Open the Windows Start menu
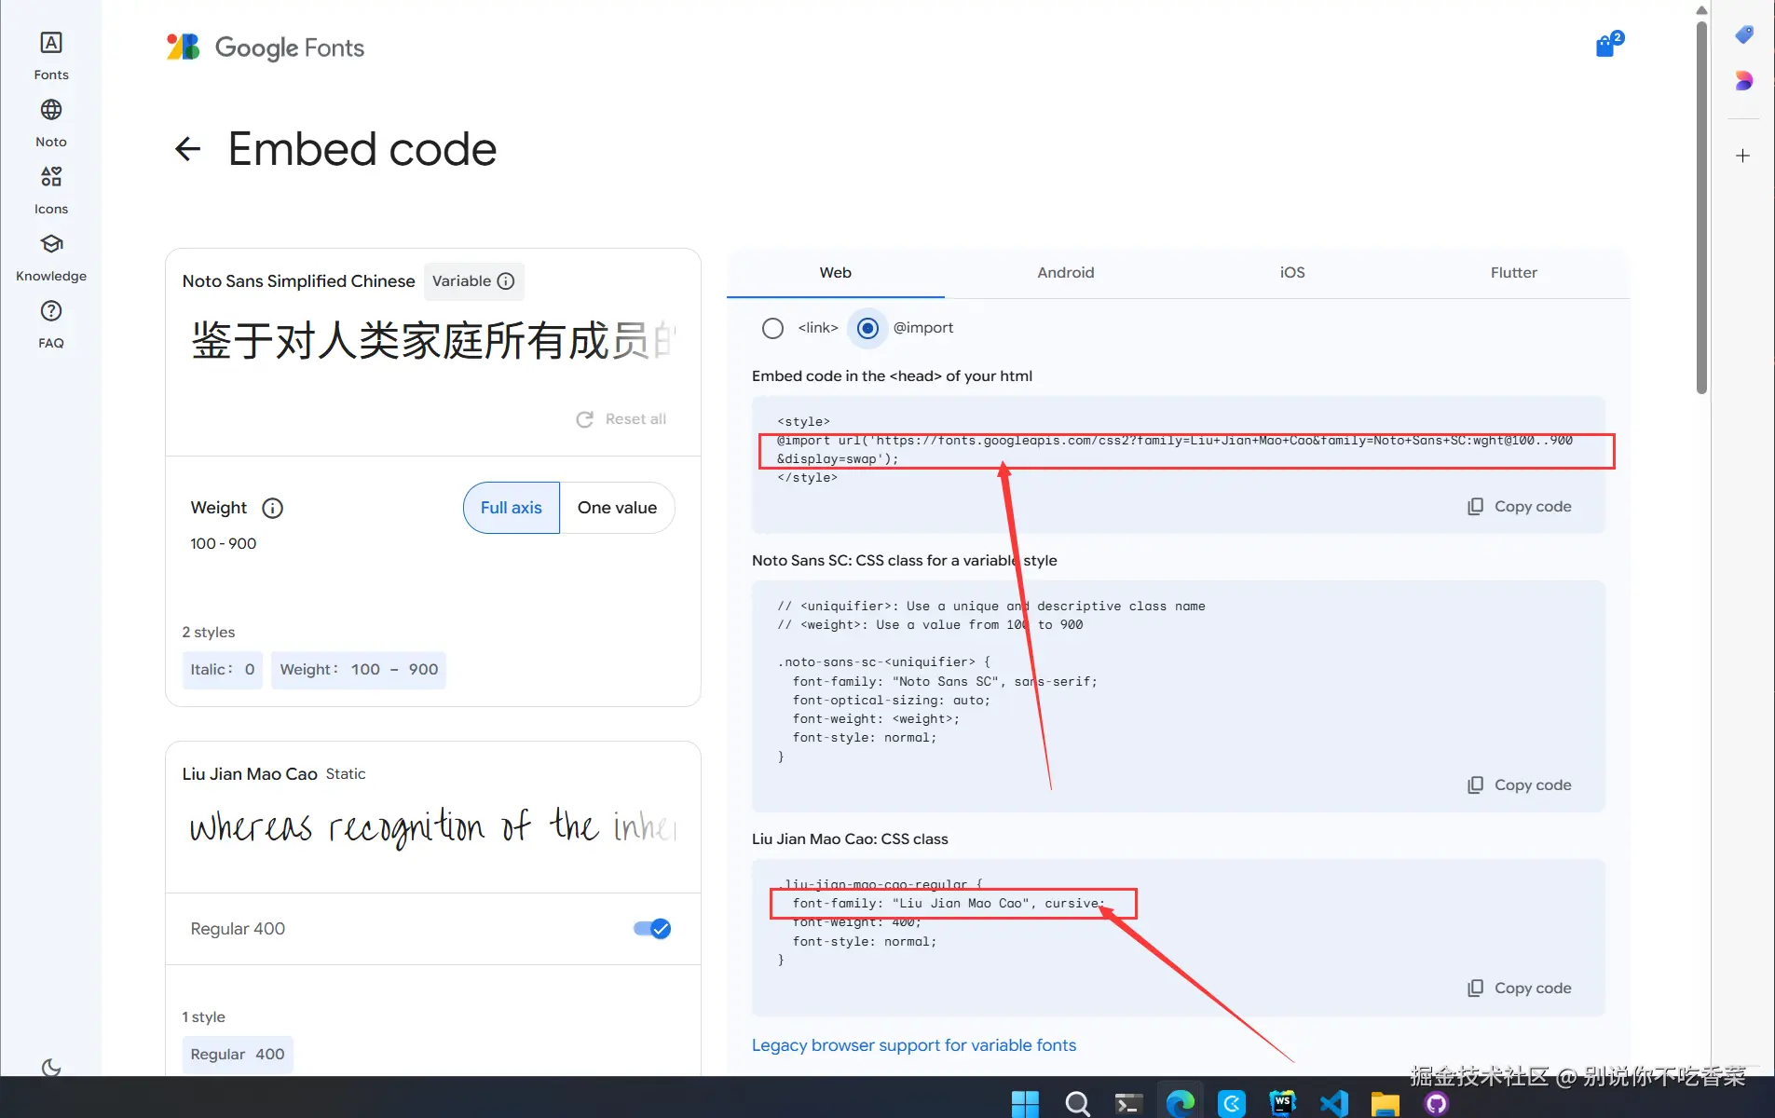Image resolution: width=1775 pixels, height=1118 pixels. pyautogui.click(x=1025, y=1103)
